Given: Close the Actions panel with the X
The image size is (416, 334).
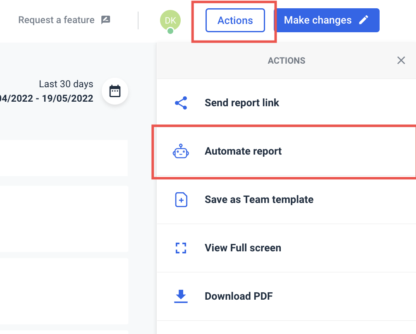Looking at the screenshot, I should pos(401,60).
